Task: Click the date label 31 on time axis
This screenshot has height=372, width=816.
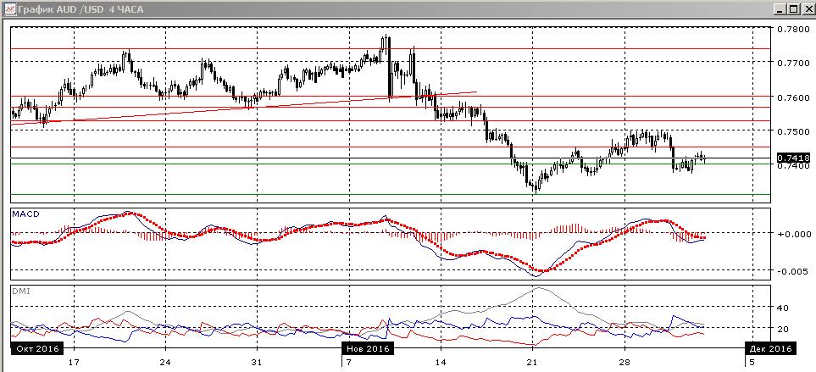Action: pyautogui.click(x=256, y=362)
